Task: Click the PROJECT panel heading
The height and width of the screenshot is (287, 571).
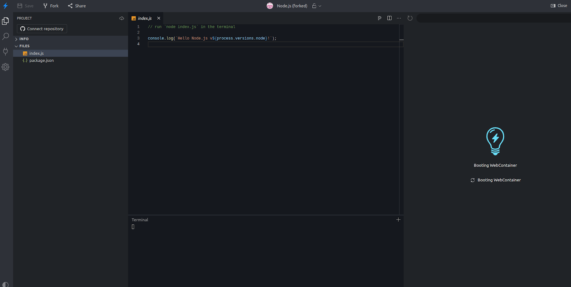Action: (24, 18)
